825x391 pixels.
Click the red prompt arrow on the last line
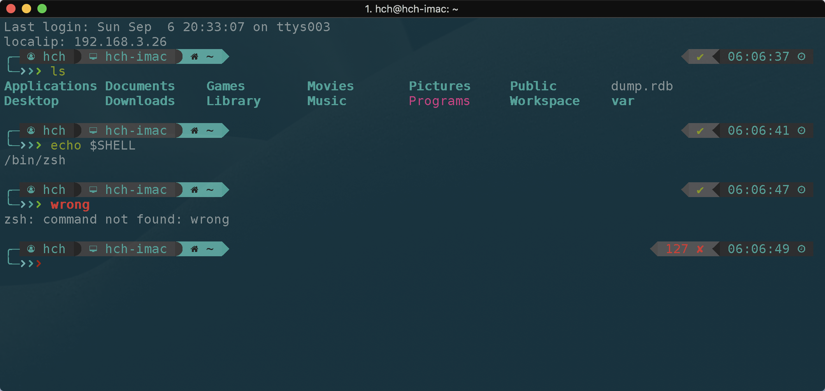coord(39,264)
